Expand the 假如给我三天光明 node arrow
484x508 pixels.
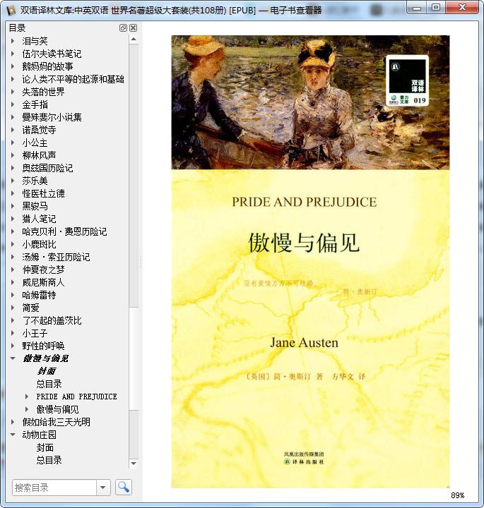click(13, 422)
